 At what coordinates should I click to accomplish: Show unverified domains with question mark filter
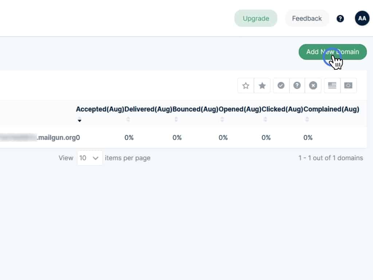pyautogui.click(x=297, y=86)
